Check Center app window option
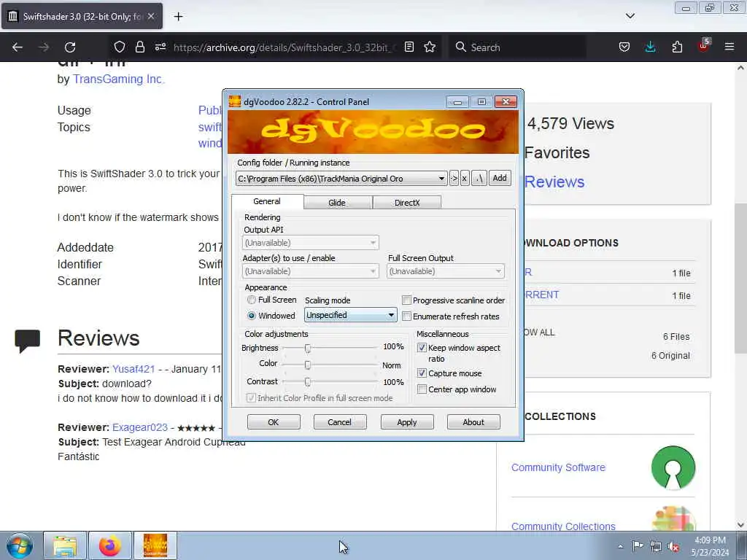 (x=422, y=389)
